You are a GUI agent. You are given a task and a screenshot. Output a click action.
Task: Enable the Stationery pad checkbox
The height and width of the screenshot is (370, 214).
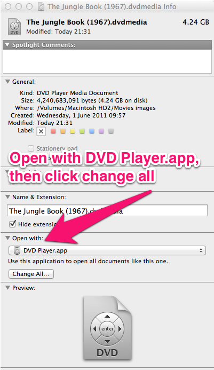[x=30, y=148]
